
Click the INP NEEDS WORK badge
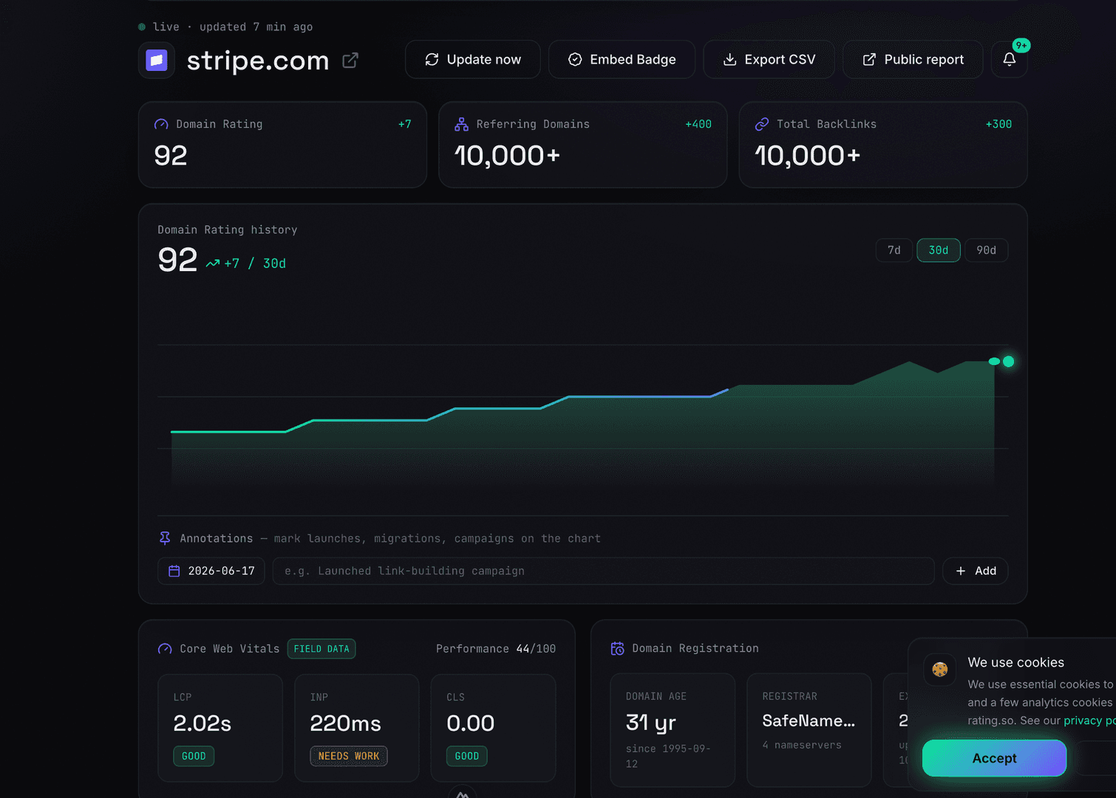pos(349,756)
